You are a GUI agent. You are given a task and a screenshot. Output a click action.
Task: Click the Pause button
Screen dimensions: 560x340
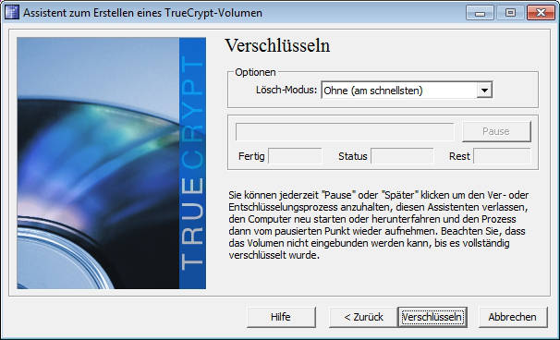pos(496,131)
